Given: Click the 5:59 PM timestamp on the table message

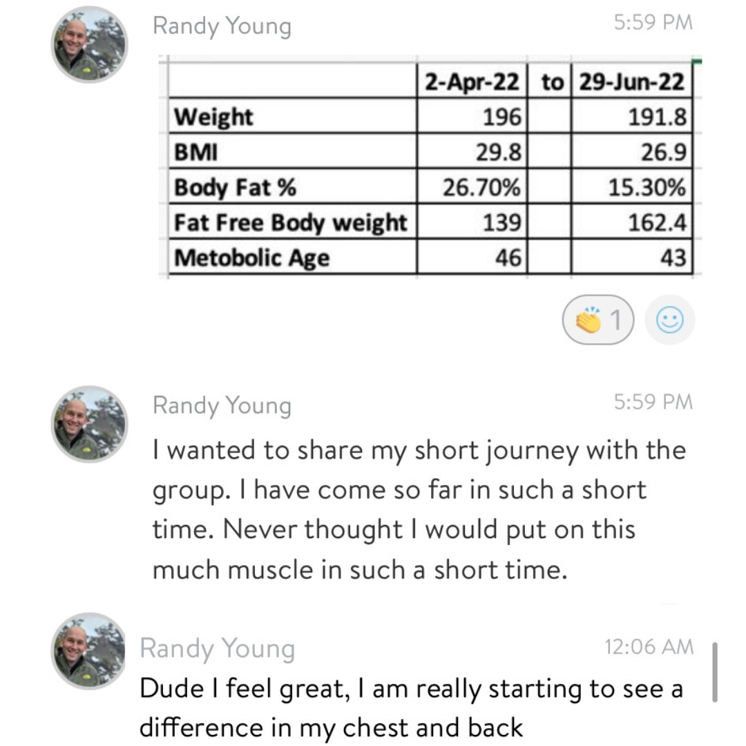Looking at the screenshot, I should pyautogui.click(x=653, y=22).
